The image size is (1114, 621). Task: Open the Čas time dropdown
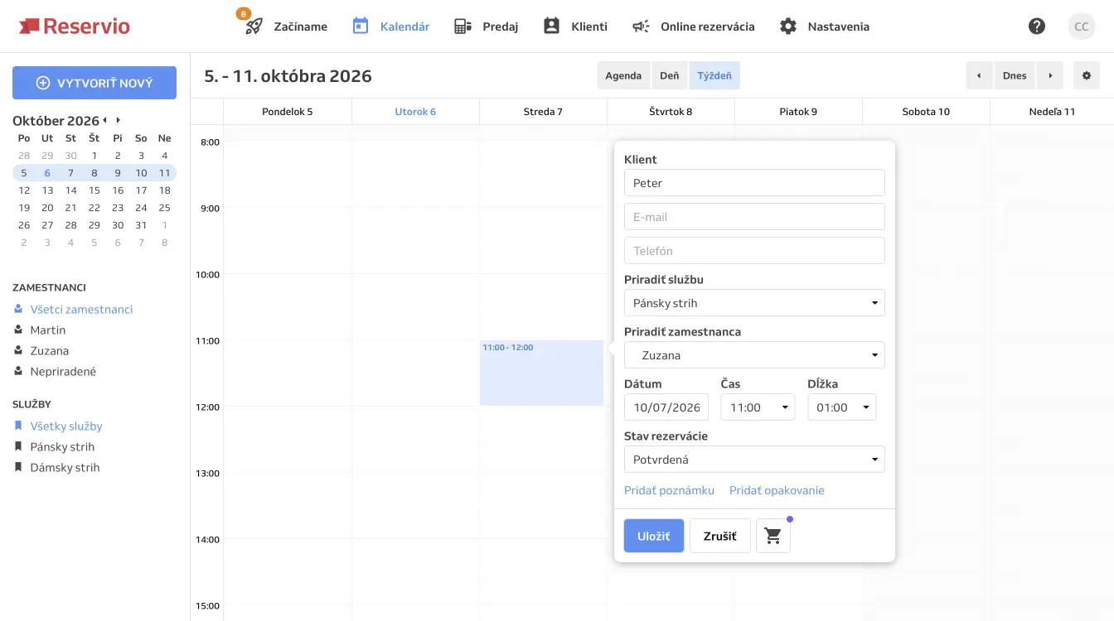point(758,407)
